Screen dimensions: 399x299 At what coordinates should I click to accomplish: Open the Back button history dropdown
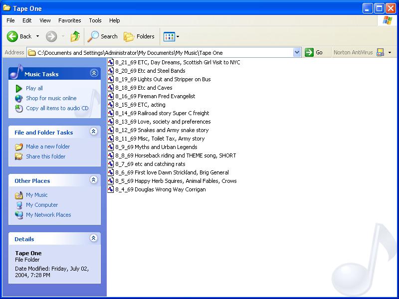37,36
